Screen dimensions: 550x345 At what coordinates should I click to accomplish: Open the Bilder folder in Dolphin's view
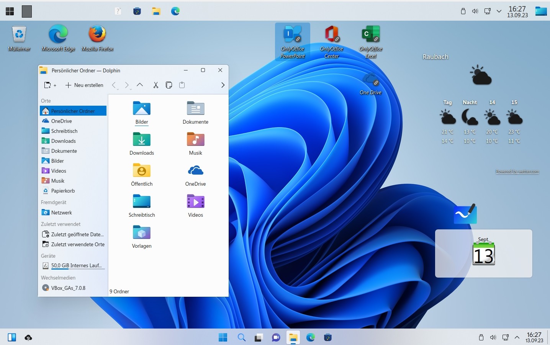coord(141,111)
